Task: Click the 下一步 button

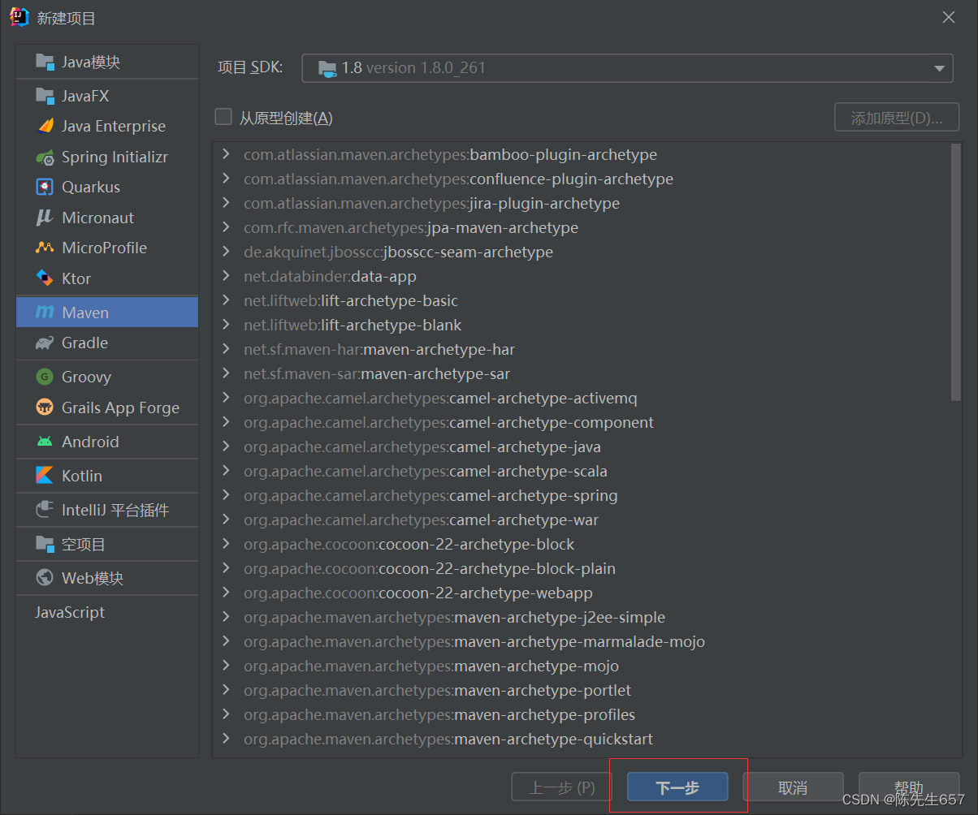Action: click(678, 786)
